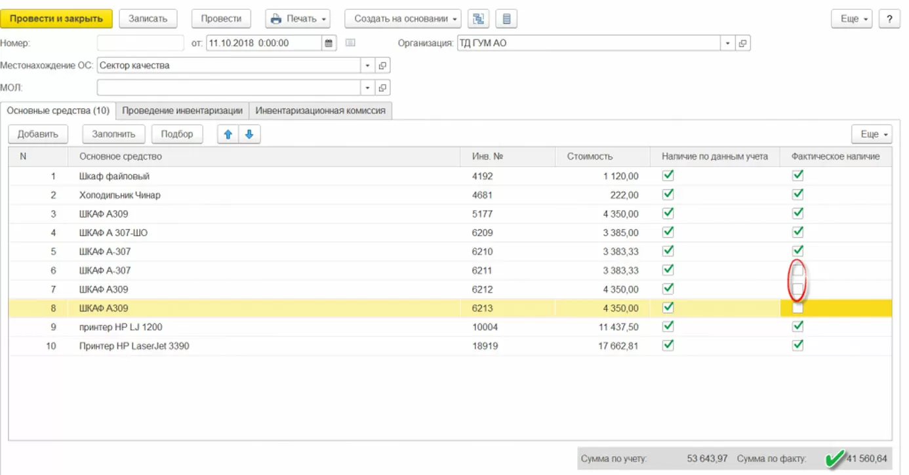Expand the Организация dropdown list
This screenshot has width=909, height=475.
coord(727,43)
